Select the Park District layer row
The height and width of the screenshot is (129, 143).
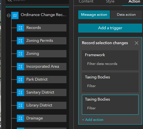(41, 80)
